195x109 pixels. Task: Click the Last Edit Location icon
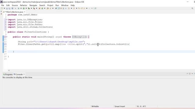(x=79, y=8)
